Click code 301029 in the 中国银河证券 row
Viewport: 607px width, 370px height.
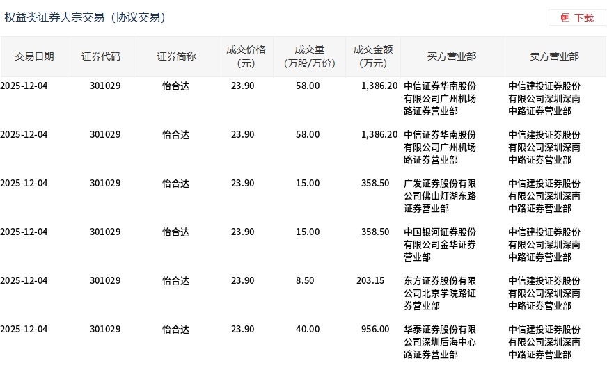[105, 232]
